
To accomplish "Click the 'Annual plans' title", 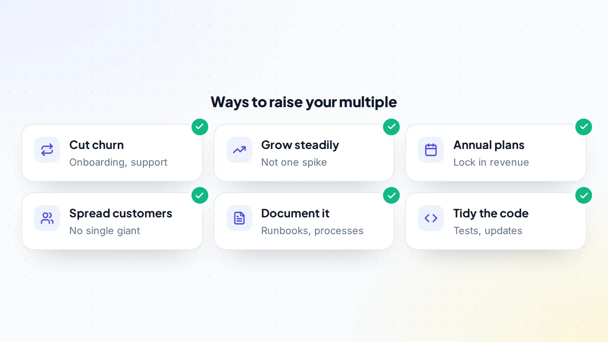I will [x=489, y=145].
